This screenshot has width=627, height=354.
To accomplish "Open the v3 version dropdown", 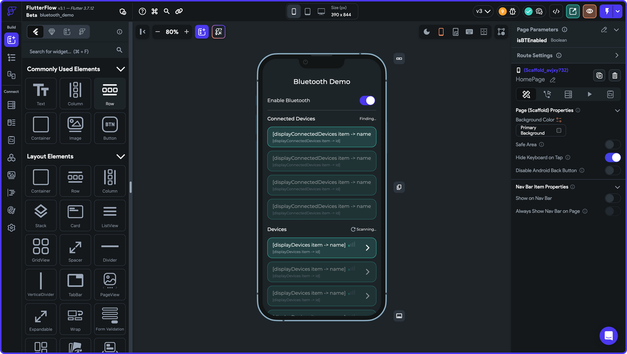I will (x=483, y=11).
